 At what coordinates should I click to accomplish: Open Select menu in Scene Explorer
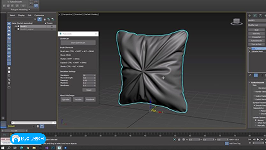click(x=12, y=15)
